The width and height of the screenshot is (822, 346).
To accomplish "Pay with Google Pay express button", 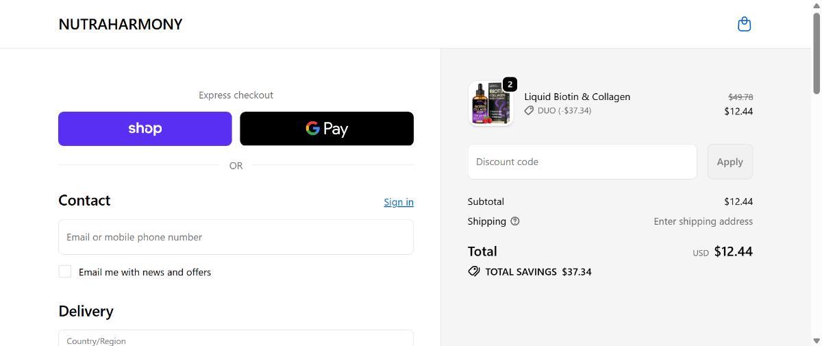I will (327, 129).
